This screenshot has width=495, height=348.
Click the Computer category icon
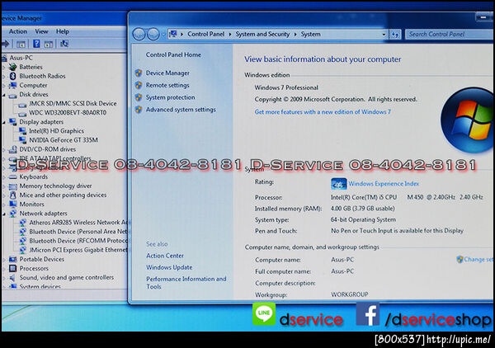pos(13,85)
